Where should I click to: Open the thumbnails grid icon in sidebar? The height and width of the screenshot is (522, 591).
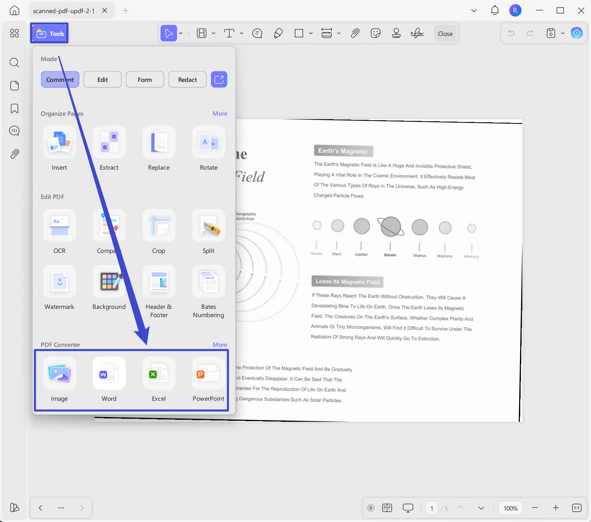(x=14, y=33)
